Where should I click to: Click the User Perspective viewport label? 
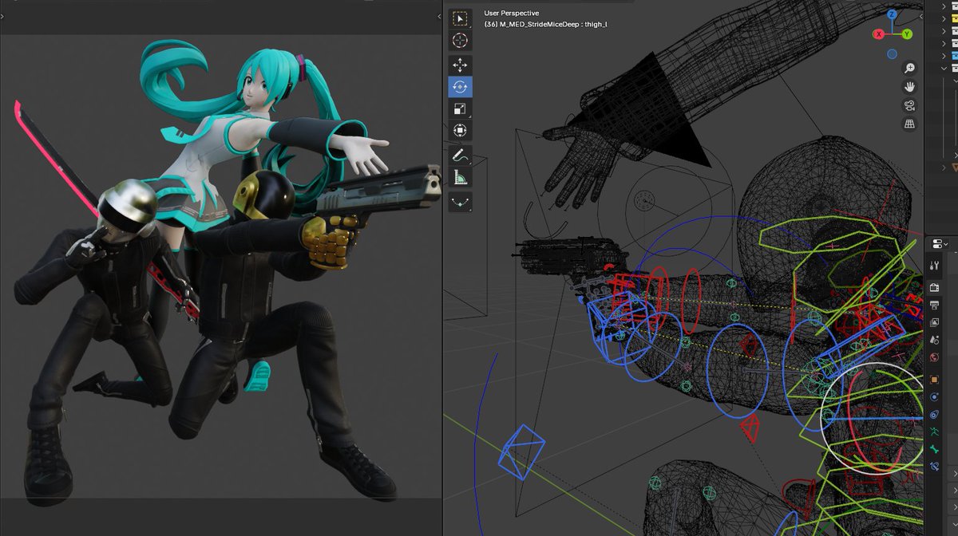click(x=511, y=14)
